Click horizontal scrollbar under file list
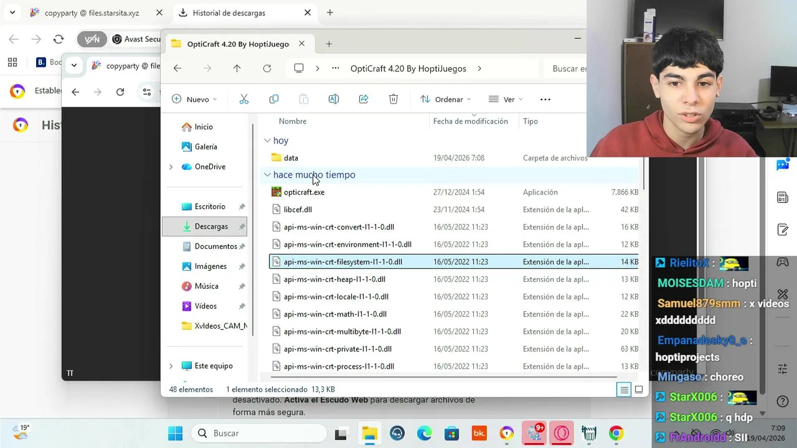The height and width of the screenshot is (448, 797). pyautogui.click(x=443, y=376)
